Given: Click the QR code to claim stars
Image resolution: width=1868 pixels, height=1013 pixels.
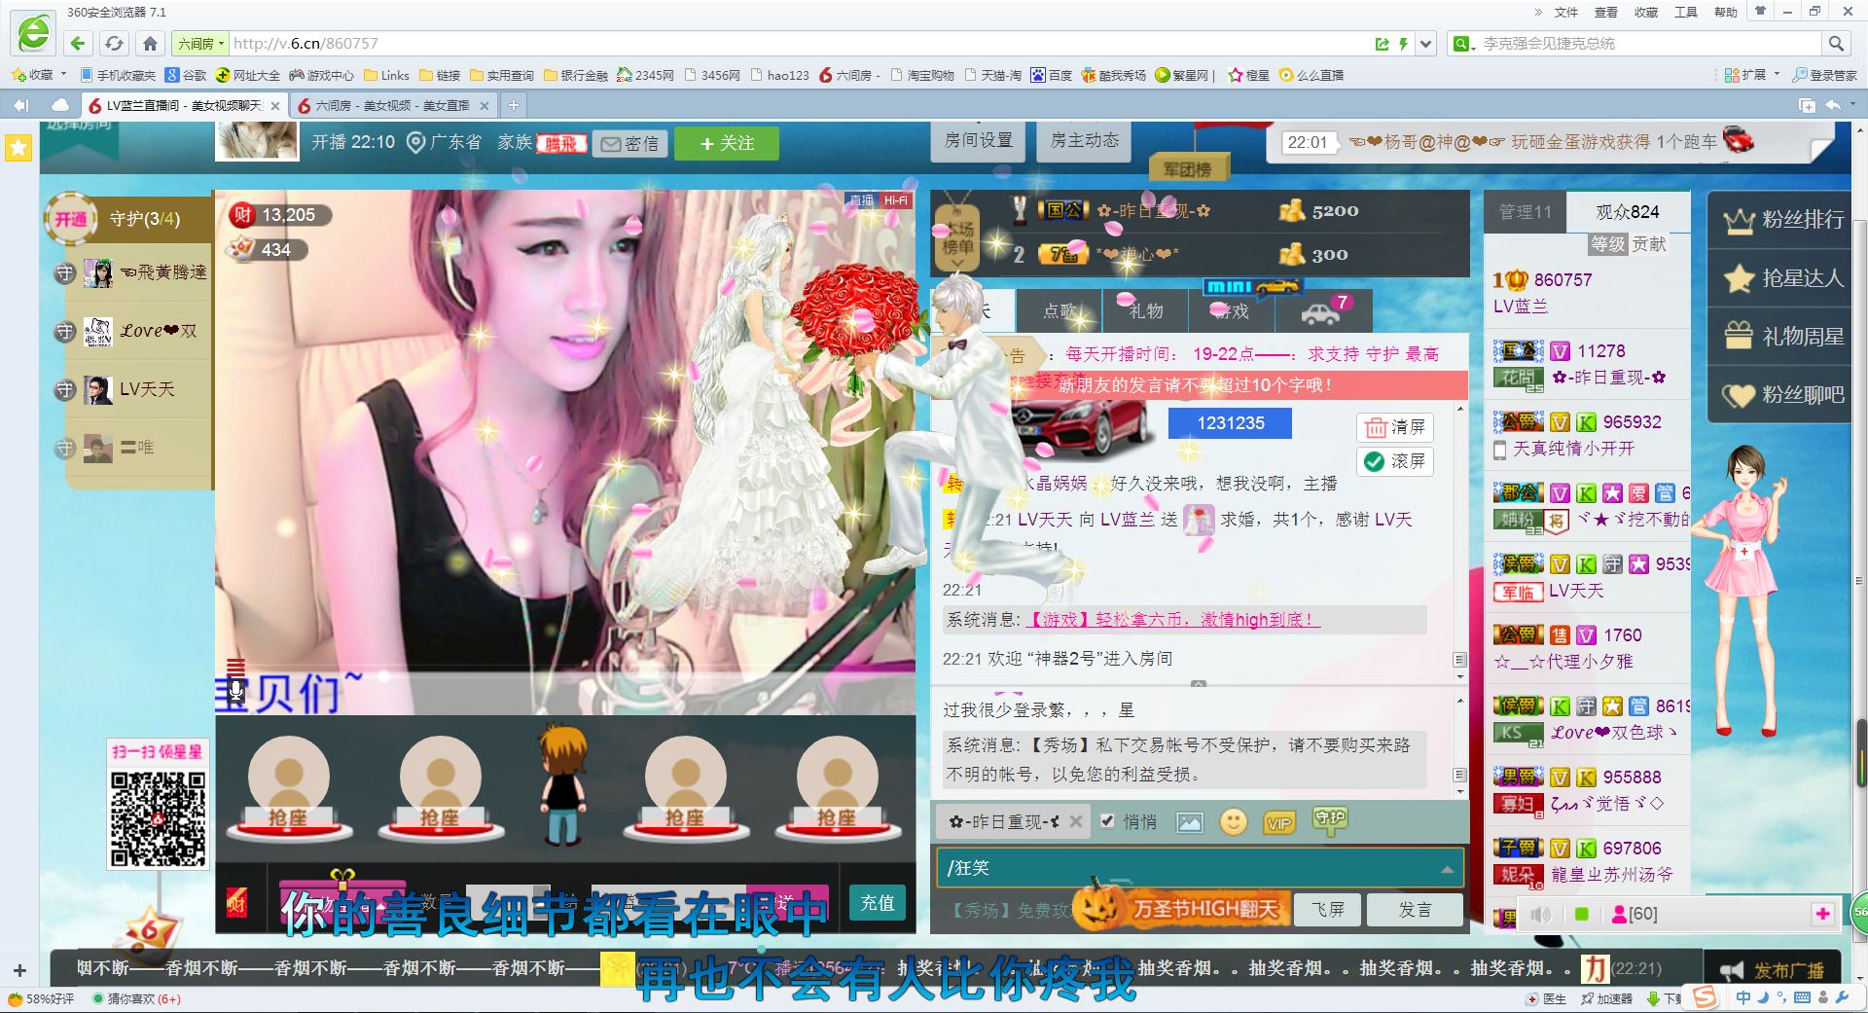Looking at the screenshot, I should tap(158, 818).
